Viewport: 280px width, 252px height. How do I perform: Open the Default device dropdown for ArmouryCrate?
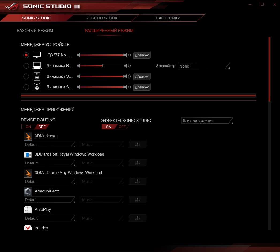coord(49,200)
